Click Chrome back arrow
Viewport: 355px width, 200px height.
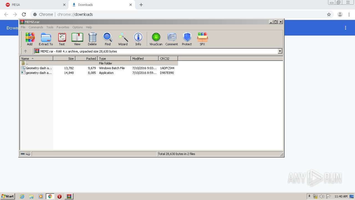pyautogui.click(x=6, y=14)
